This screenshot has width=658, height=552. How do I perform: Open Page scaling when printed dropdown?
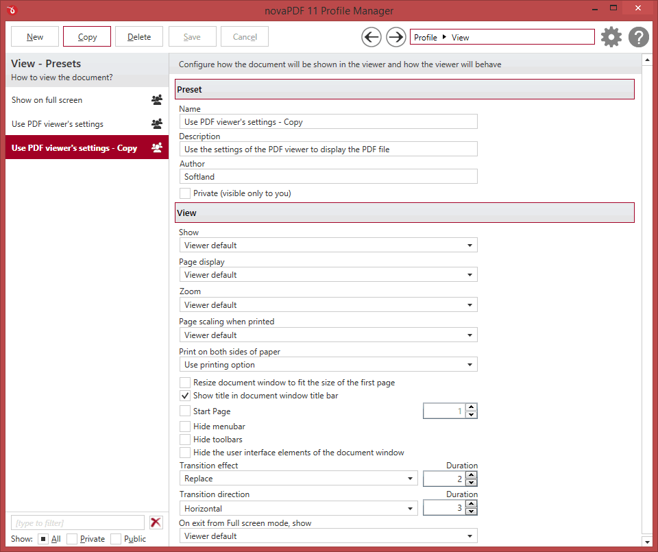click(x=328, y=335)
